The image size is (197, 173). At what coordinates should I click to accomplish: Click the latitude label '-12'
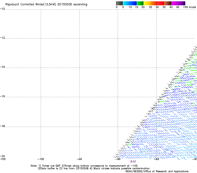(x=2, y=38)
